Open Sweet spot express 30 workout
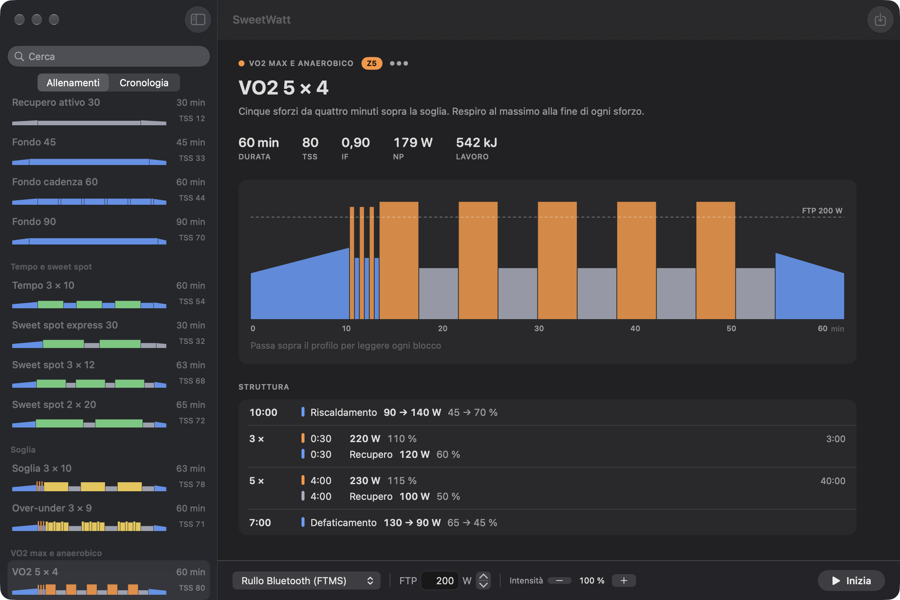Screen dimensions: 900x600 pos(109,334)
